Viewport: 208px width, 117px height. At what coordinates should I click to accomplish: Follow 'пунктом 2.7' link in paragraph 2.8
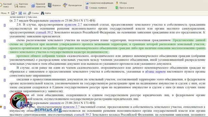(x=73, y=25)
